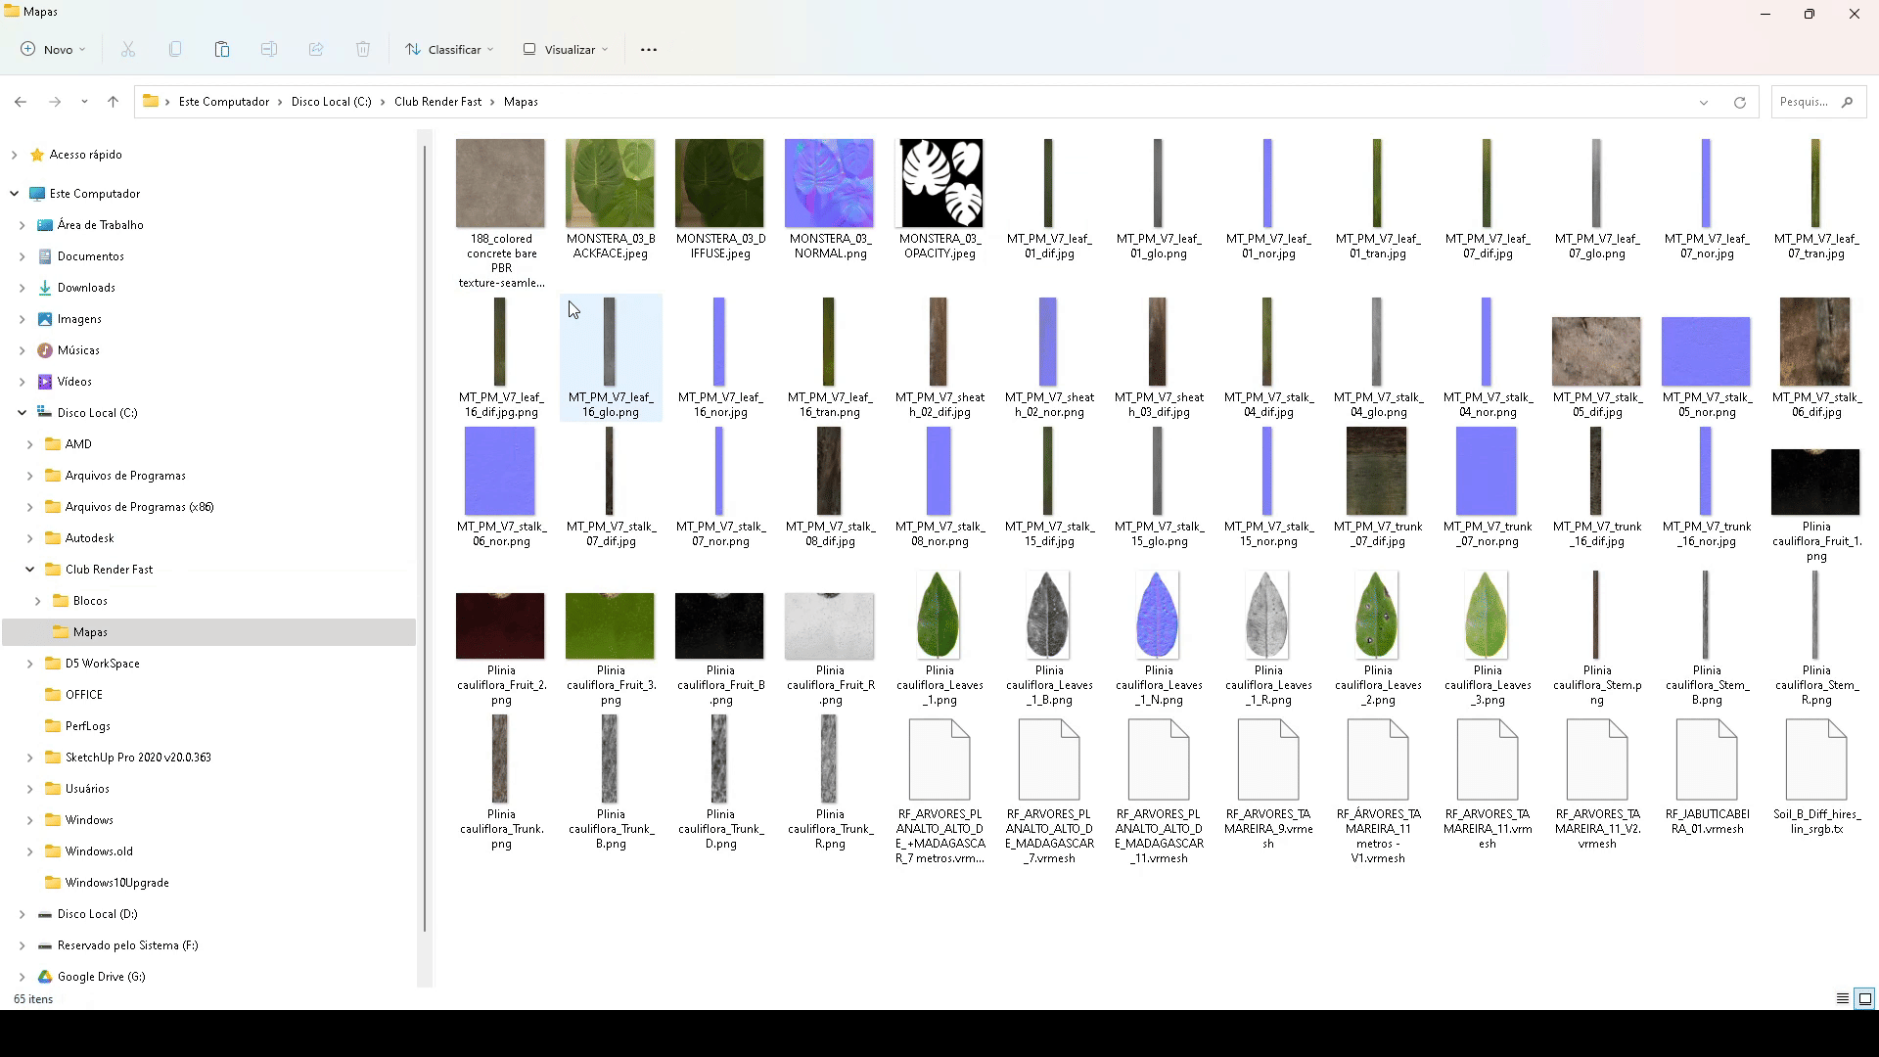Open the Visualizar view dropdown
This screenshot has height=1057, width=1879.
[566, 49]
